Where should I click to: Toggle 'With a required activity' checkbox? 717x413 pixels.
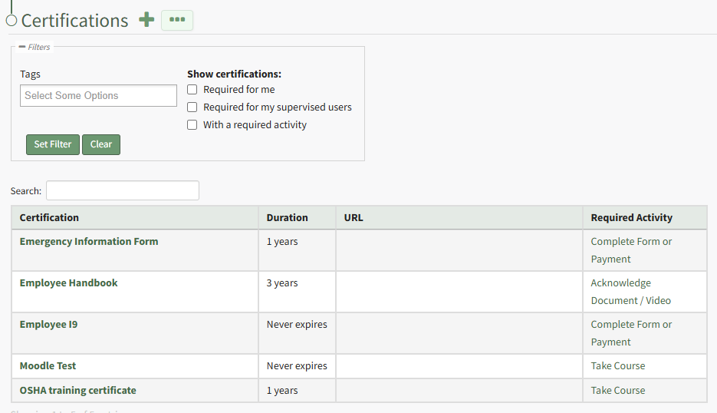192,125
